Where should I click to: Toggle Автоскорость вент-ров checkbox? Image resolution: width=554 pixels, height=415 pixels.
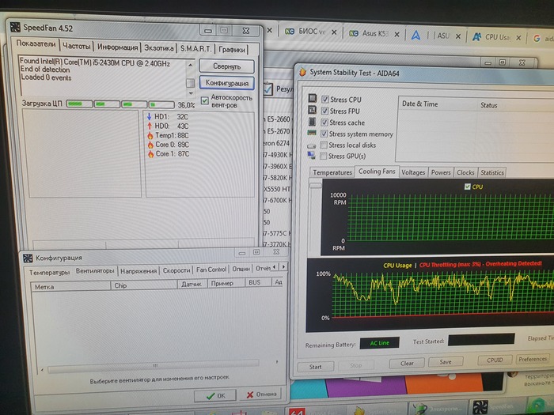click(x=205, y=100)
